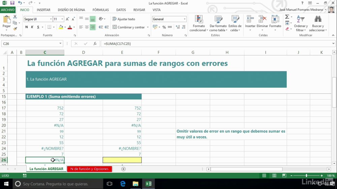Select the yellow highlighted cell E26
The height and width of the screenshot is (189, 337).
[x=122, y=160]
